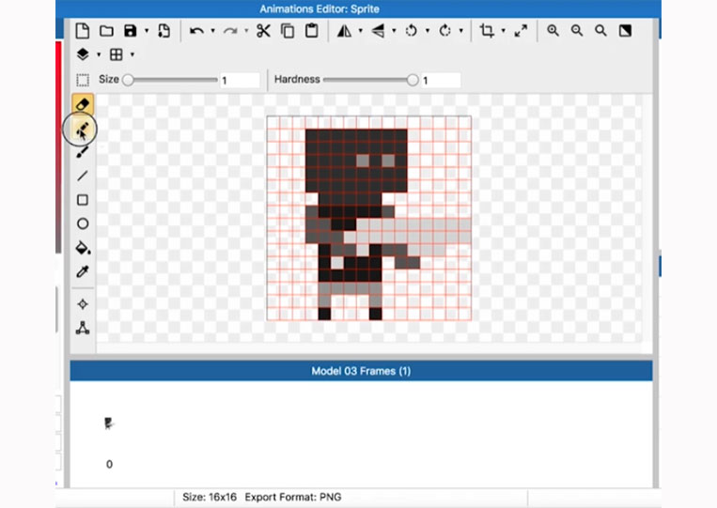
Task: Rotate the sprite clockwise
Action: coord(444,31)
